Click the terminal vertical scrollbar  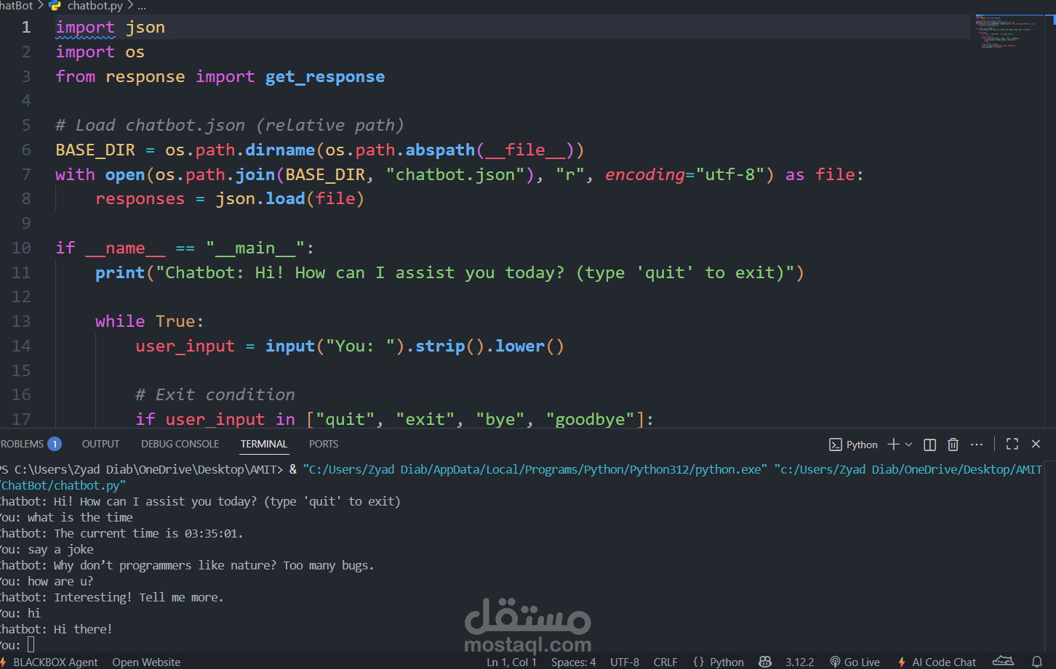pyautogui.click(x=1051, y=556)
